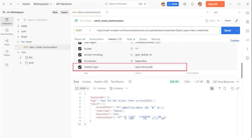
Task: Open the History sidebar panel
Action: (x=7, y=52)
